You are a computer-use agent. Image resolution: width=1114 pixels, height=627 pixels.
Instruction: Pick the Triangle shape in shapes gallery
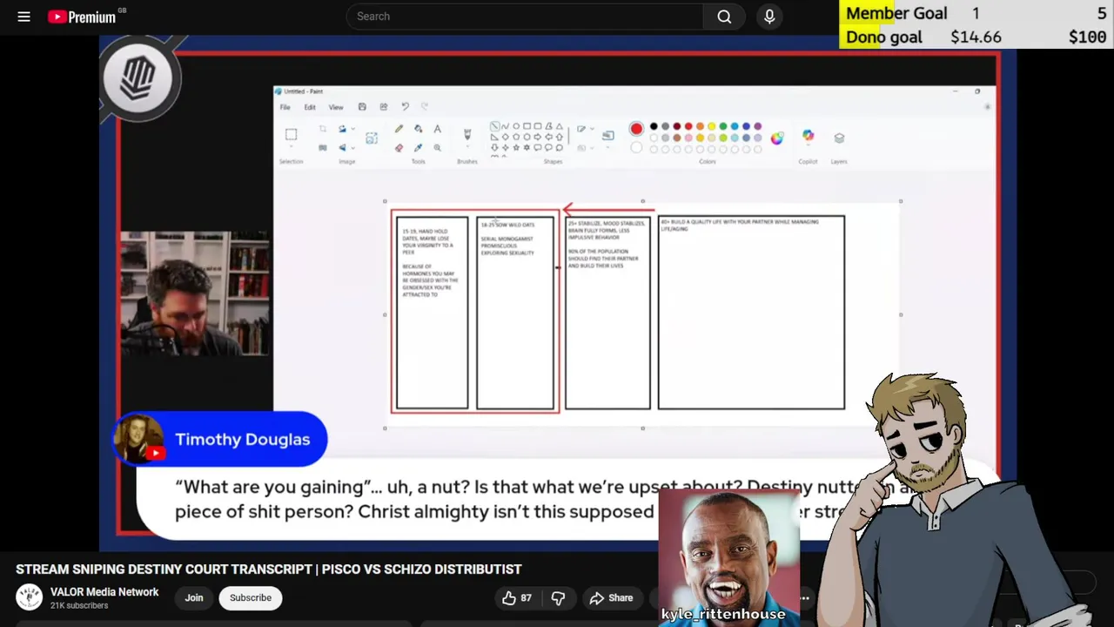pos(560,126)
